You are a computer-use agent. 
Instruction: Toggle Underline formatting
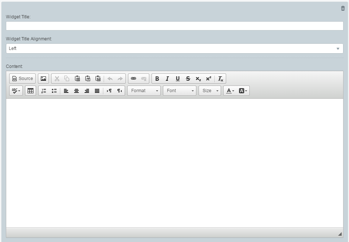[178, 79]
